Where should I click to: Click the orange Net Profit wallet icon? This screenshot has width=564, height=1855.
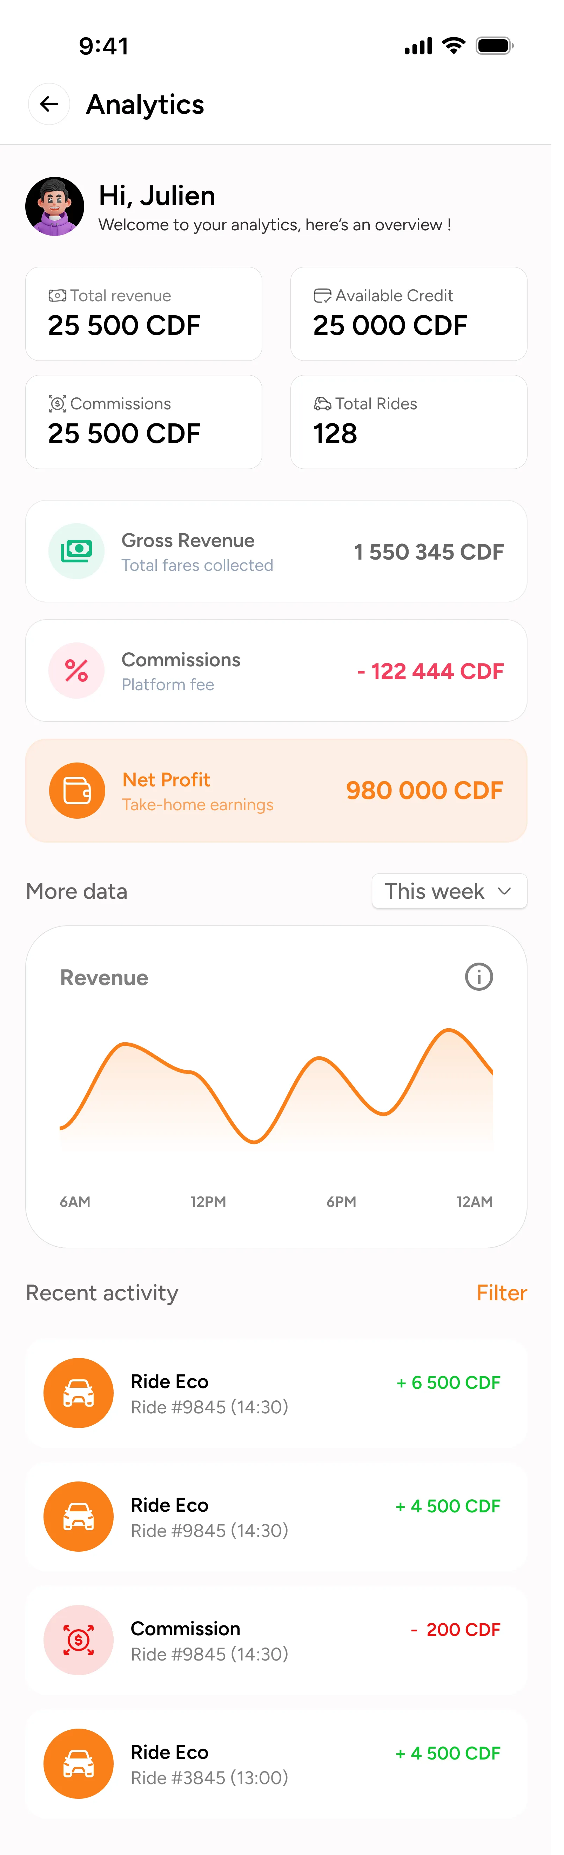tap(76, 790)
